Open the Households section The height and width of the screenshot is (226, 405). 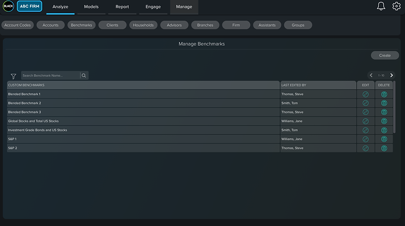144,25
